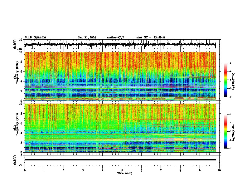Click the "10" tick on the Time axis

[x=219, y=170]
